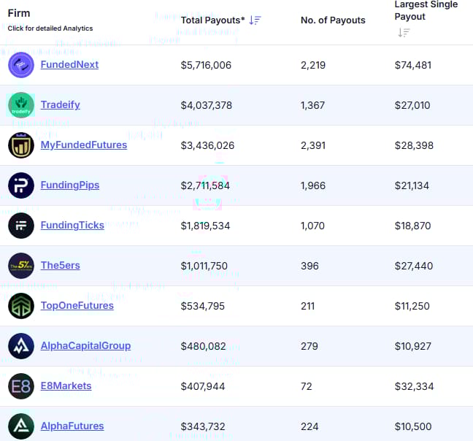Click the No. of Payouts column header
The height and width of the screenshot is (441, 473).
click(333, 20)
